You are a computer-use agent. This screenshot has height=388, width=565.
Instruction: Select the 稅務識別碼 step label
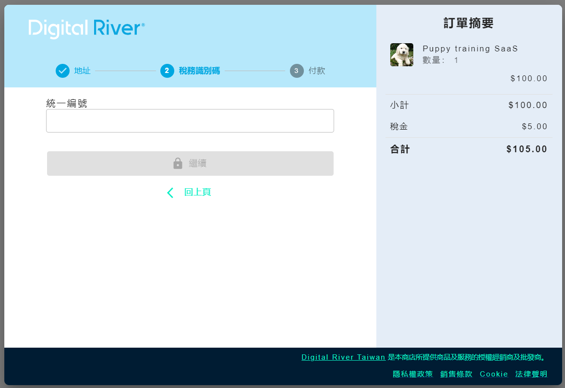[199, 71]
